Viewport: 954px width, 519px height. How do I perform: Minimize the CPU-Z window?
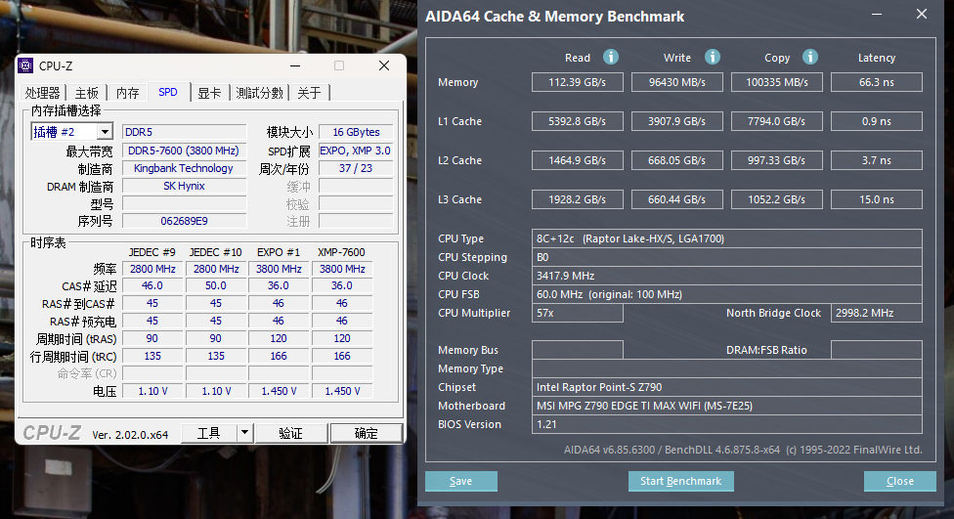tap(295, 65)
